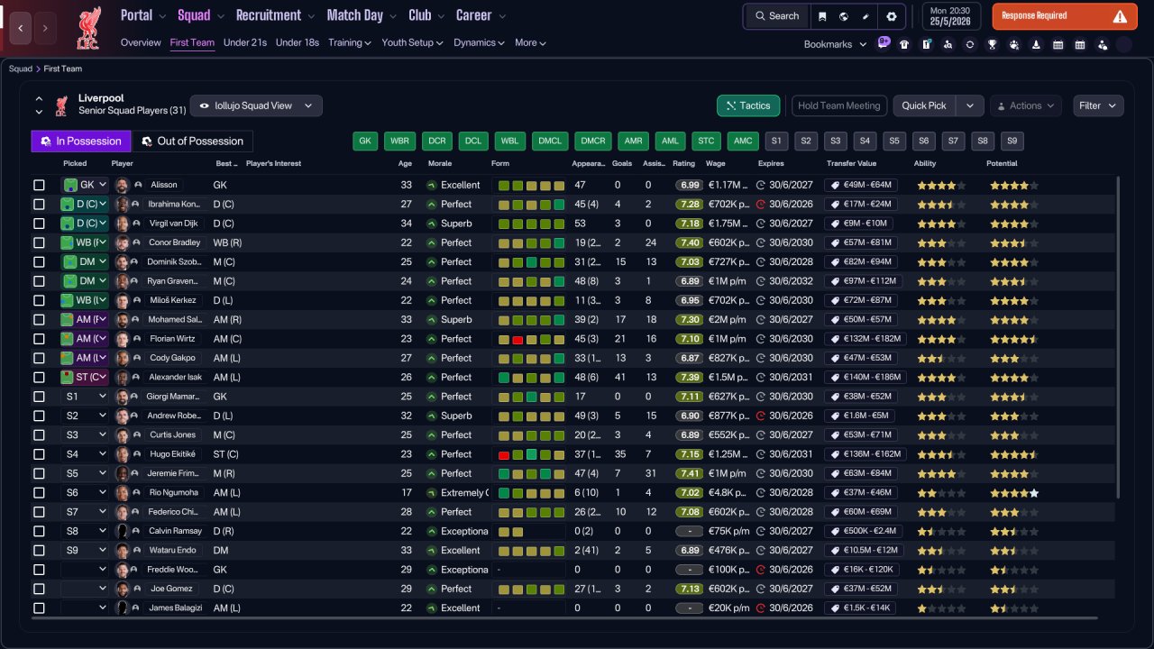Select the checkbox for Joe Gomez
This screenshot has width=1154, height=649.
(x=39, y=589)
